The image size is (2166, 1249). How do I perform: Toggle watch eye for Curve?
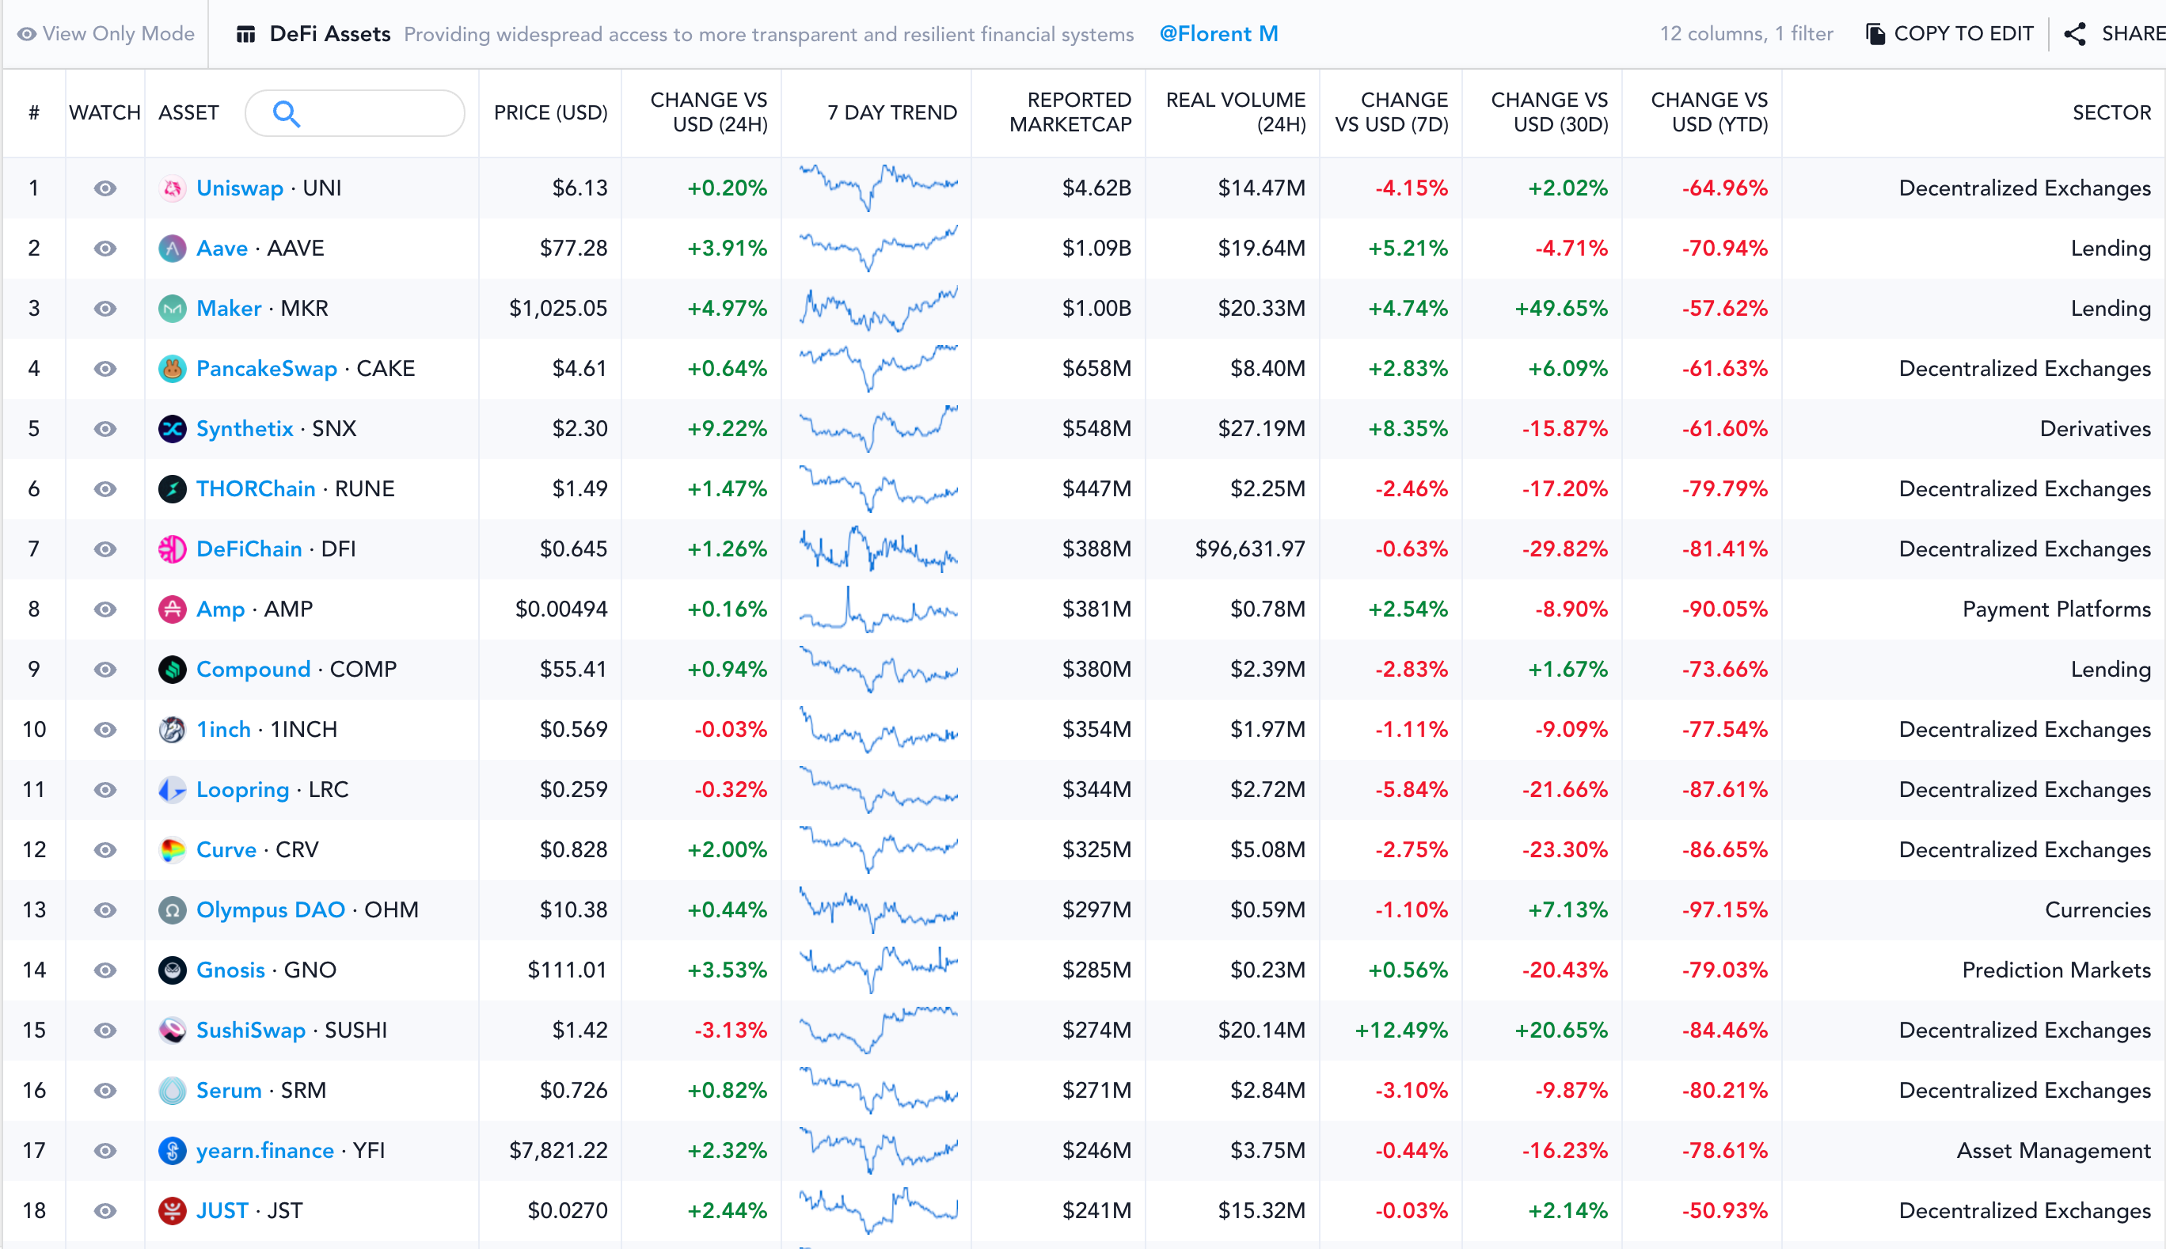(105, 849)
